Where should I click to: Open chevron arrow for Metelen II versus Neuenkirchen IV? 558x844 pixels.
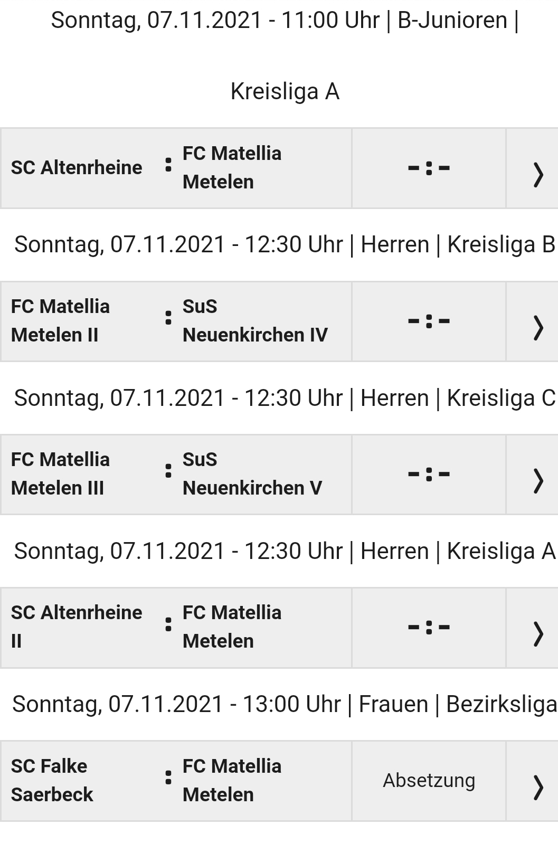coord(538,328)
